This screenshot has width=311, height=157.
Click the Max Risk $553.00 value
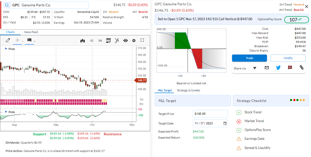click(x=300, y=38)
